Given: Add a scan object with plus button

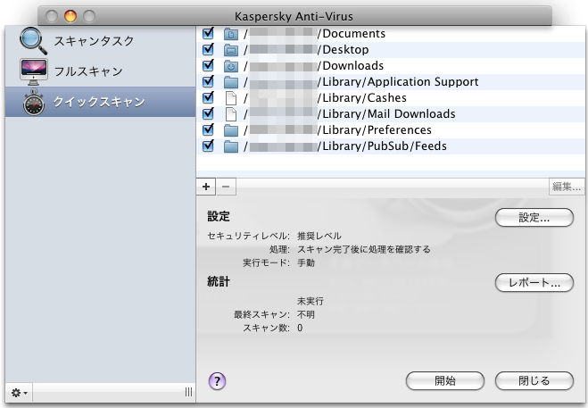Looking at the screenshot, I should pyautogui.click(x=206, y=187).
